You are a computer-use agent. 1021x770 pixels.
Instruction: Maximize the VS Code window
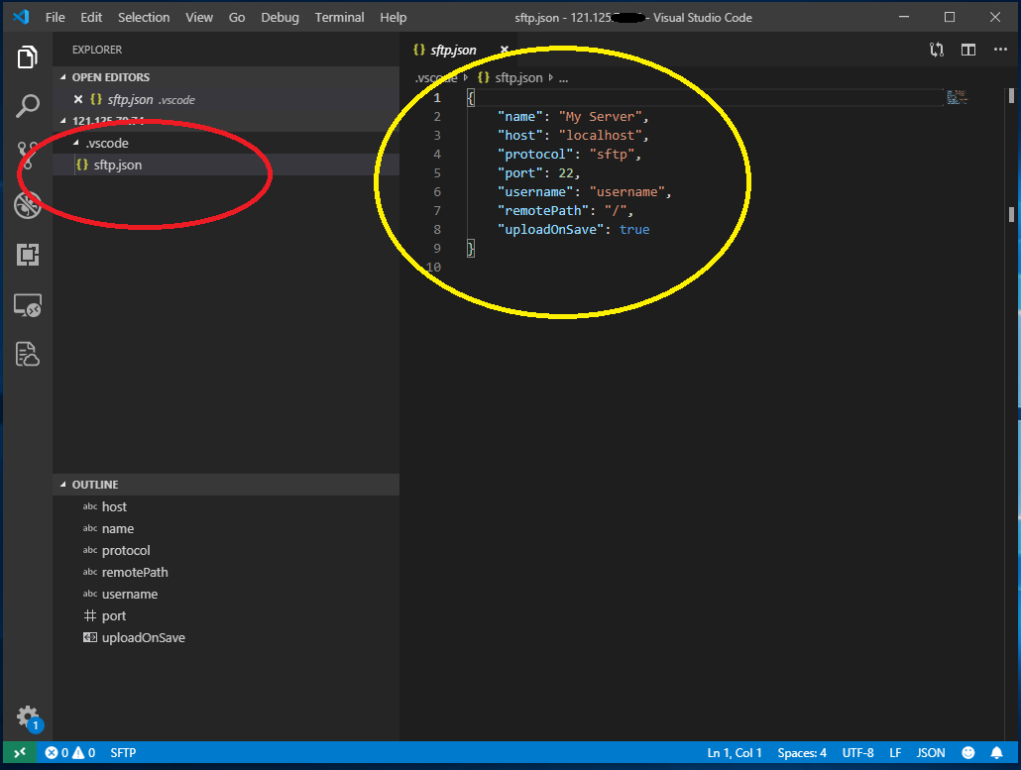tap(950, 17)
